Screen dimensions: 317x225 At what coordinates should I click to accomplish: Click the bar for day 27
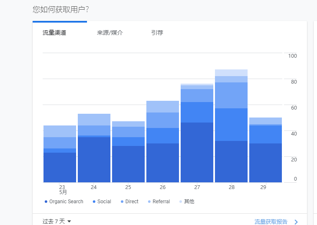(x=197, y=133)
